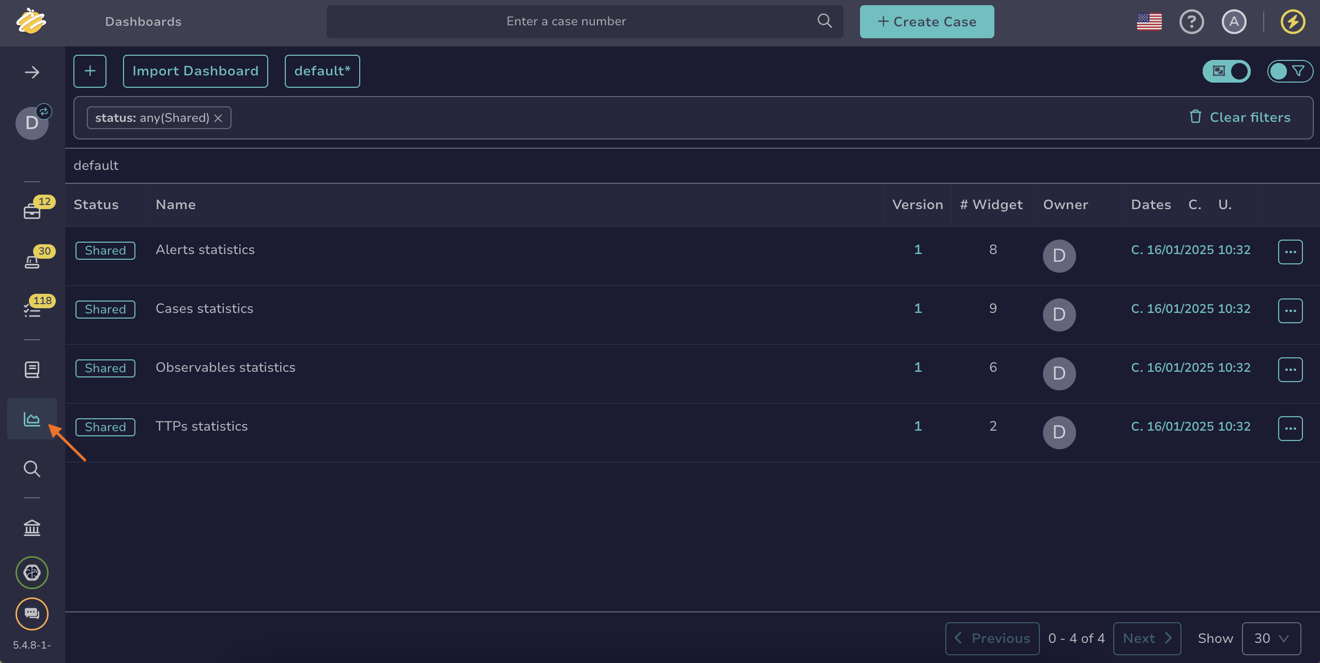Open Observables statistics owner D avatar
Screen dimensions: 1320x663
[x=1059, y=373]
